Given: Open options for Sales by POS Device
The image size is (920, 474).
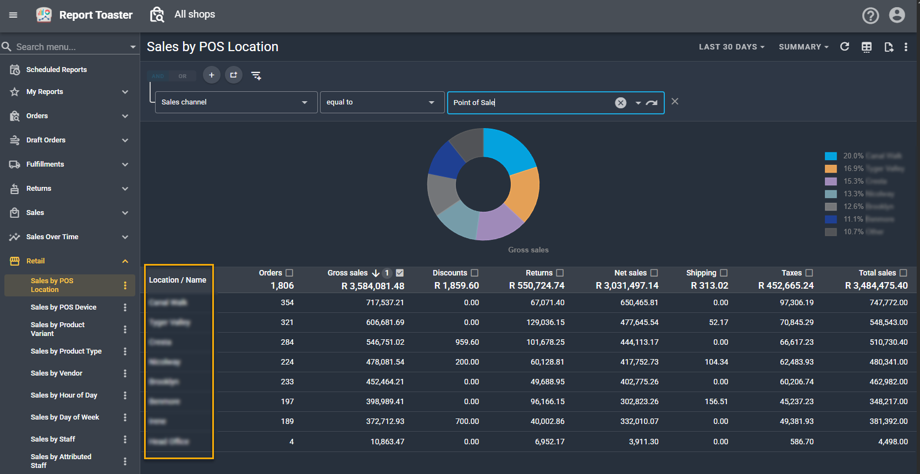Looking at the screenshot, I should tap(125, 307).
